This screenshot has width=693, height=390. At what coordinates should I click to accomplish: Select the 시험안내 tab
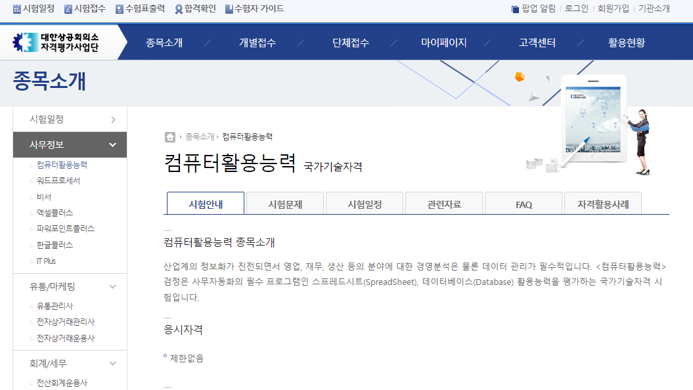[206, 203]
